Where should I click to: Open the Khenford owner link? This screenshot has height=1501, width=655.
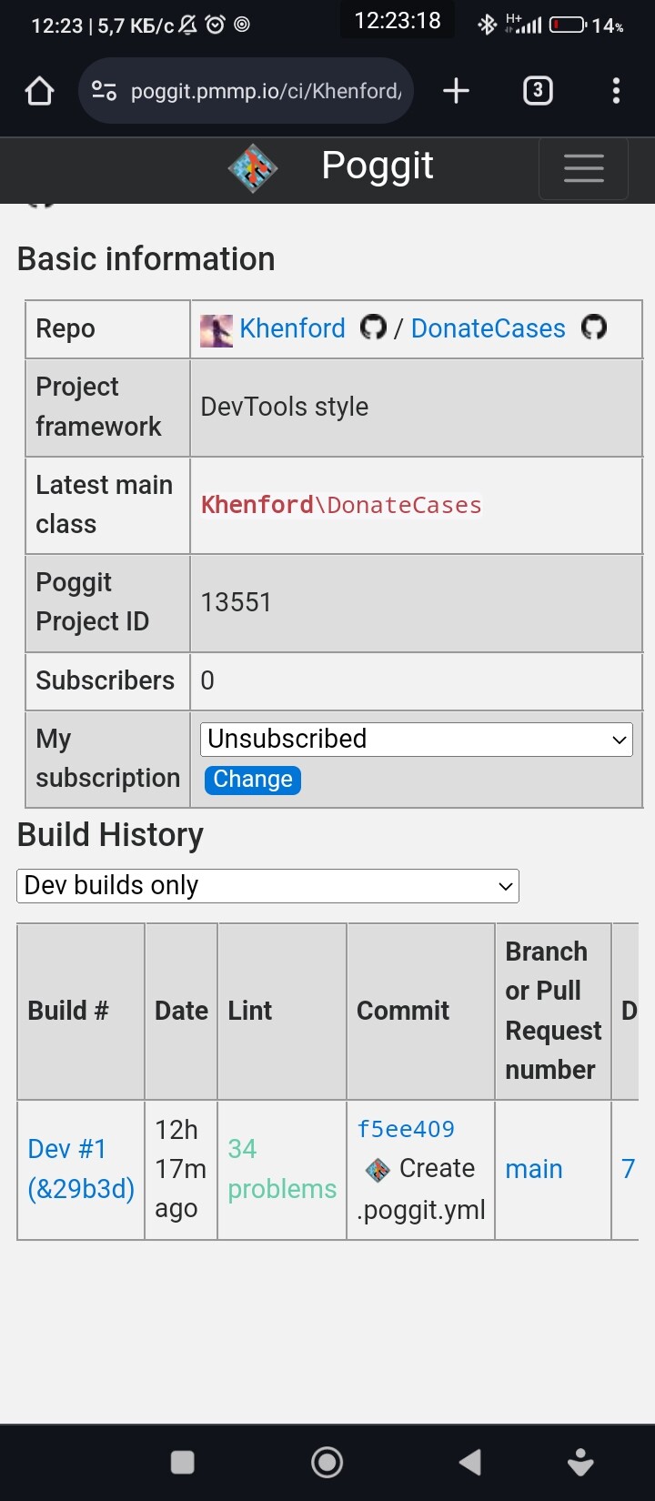pos(292,328)
